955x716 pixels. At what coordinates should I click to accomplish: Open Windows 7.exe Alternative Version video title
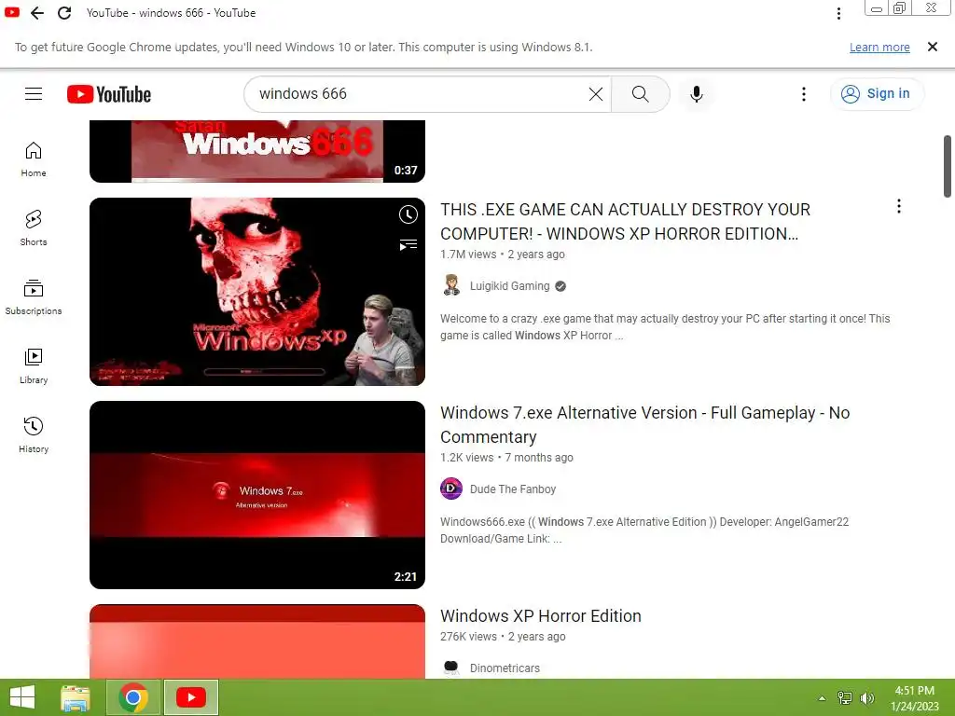pyautogui.click(x=645, y=425)
